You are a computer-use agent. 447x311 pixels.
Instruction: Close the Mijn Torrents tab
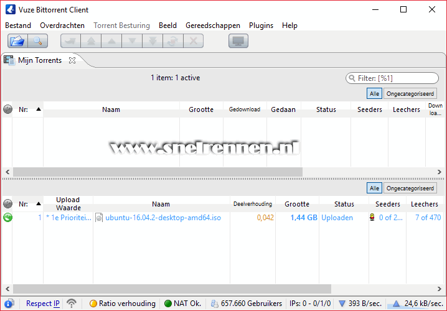point(72,60)
